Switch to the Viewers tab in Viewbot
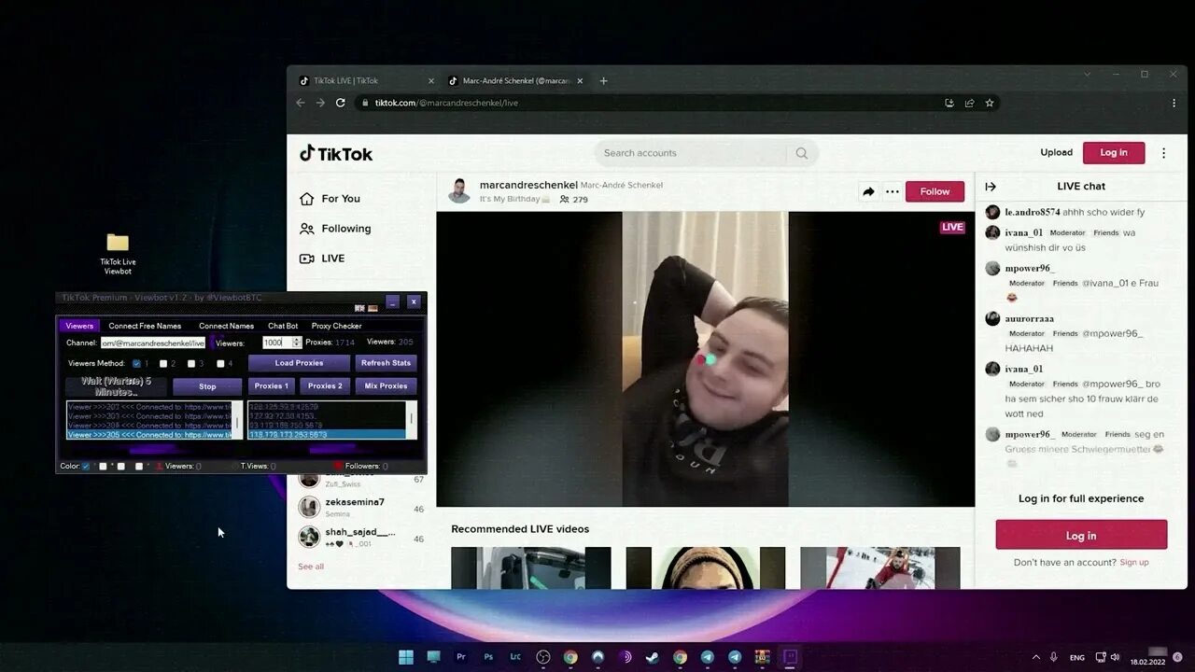The image size is (1195, 672). pyautogui.click(x=79, y=326)
